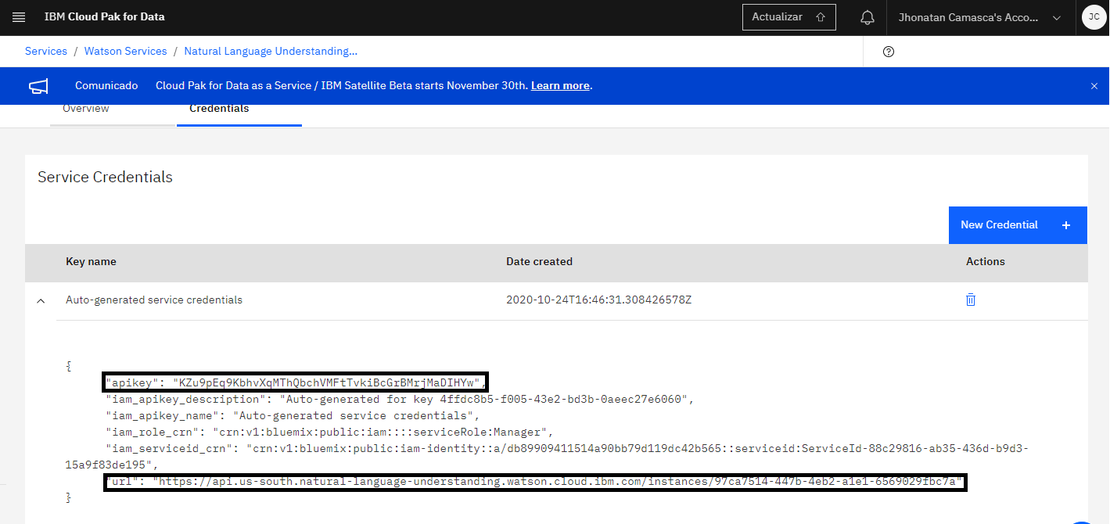
Task: Click the url value line
Action: (x=536, y=482)
